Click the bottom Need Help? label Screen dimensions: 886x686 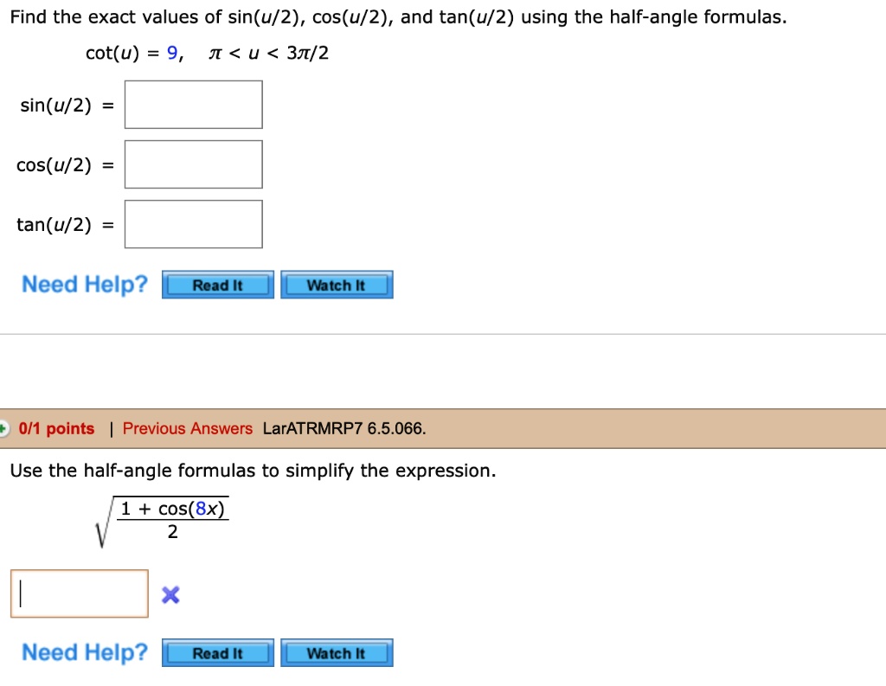click(x=83, y=652)
